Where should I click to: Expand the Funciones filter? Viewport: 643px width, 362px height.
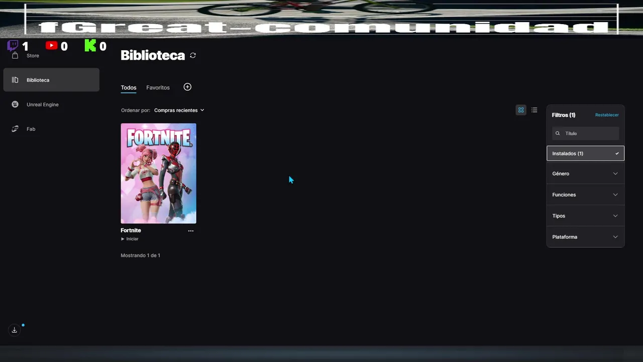585,195
